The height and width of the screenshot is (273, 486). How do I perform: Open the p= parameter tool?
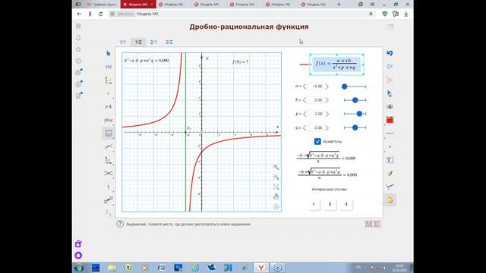tap(108, 106)
